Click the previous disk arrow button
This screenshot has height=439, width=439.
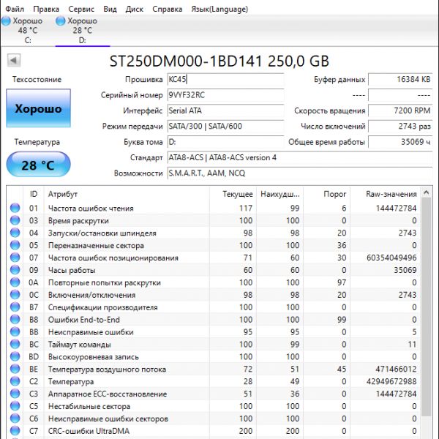[x=14, y=60]
